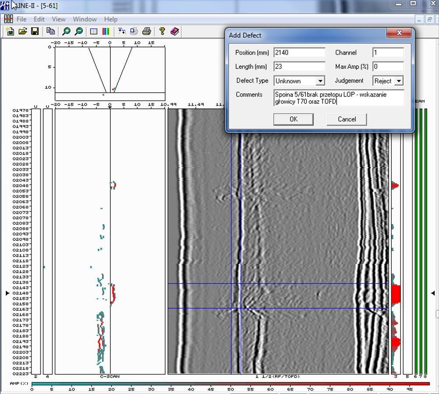439x394 pixels.
Task: Click the RF/TOFD grayscale scan image
Action: pyautogui.click(x=278, y=241)
